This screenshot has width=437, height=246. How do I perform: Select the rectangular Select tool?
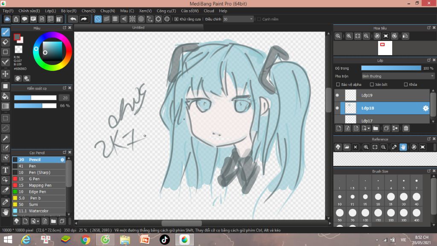(x=5, y=118)
